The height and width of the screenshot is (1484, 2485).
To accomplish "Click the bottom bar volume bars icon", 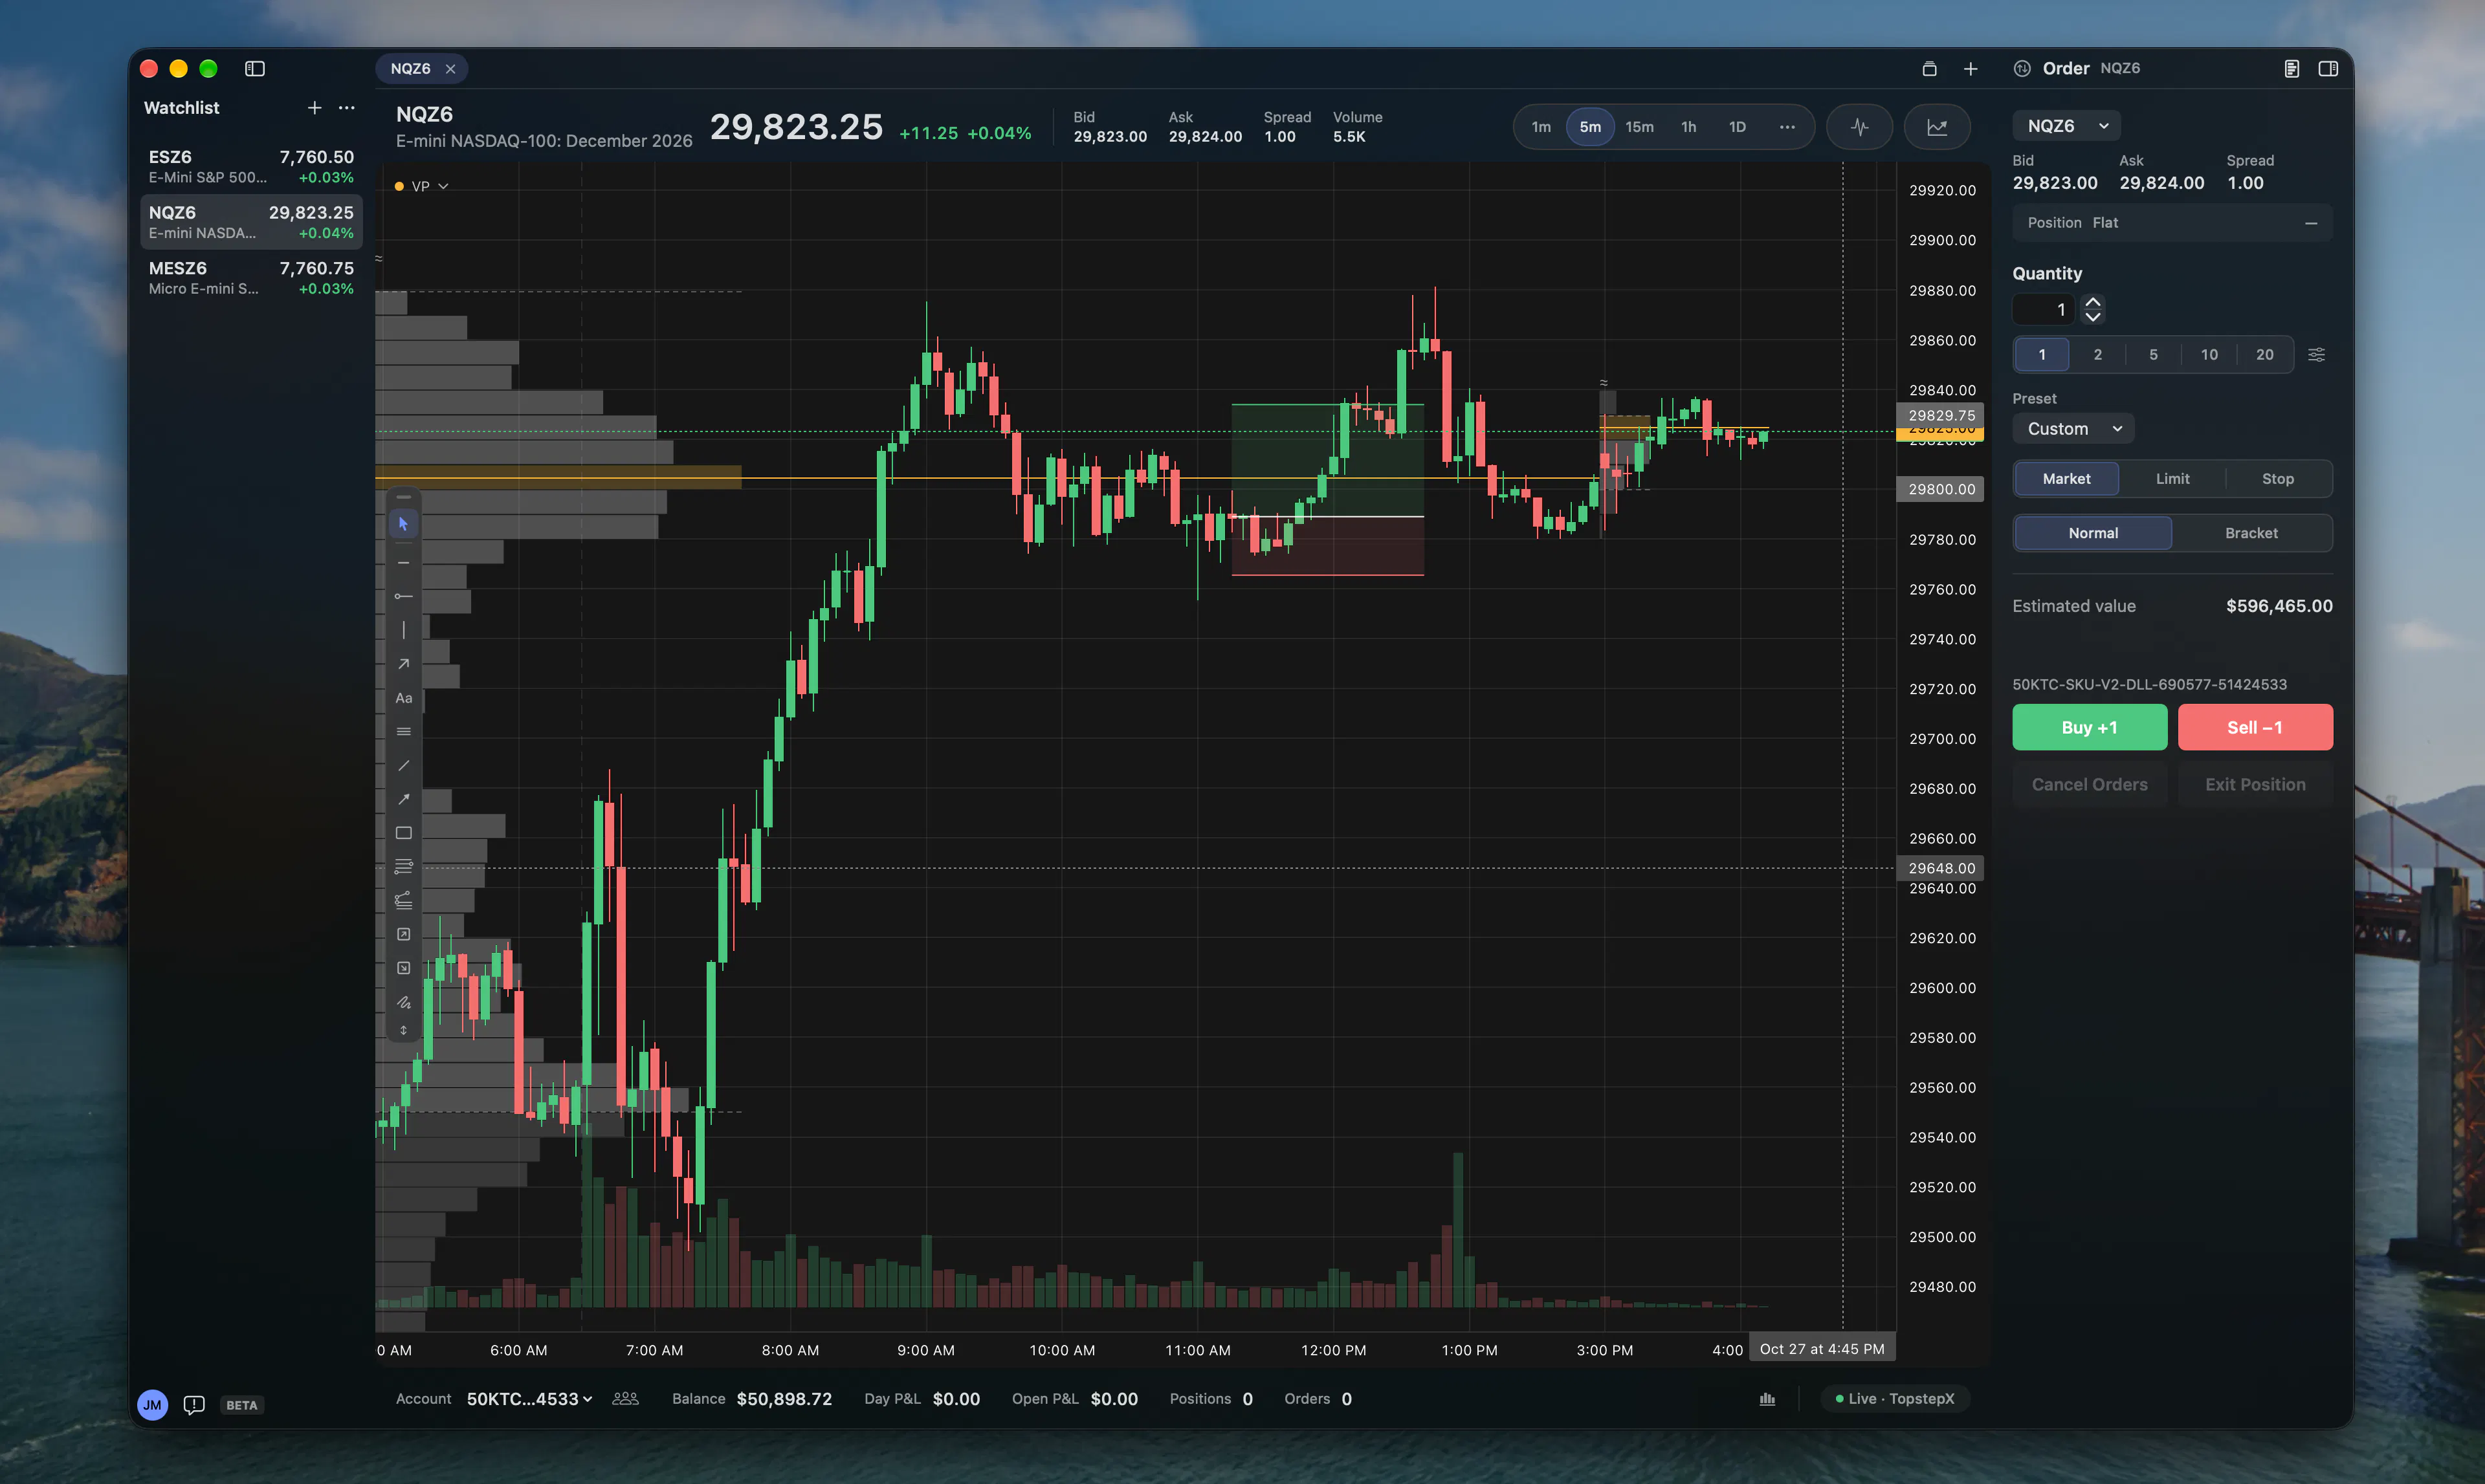I will pos(1768,1399).
